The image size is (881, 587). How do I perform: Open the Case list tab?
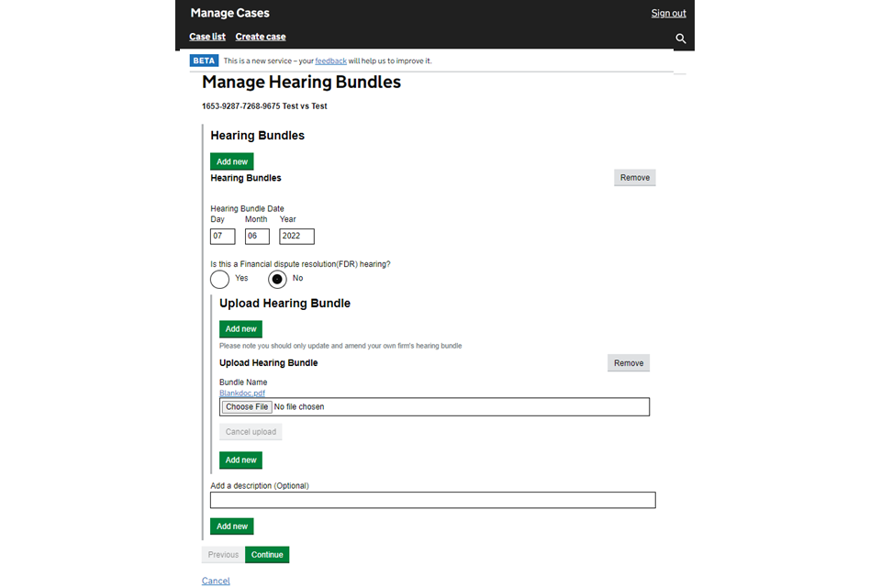pos(207,37)
